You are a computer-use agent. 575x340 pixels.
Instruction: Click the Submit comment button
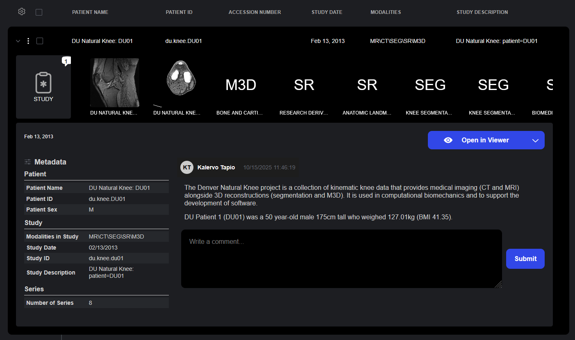tap(525, 259)
